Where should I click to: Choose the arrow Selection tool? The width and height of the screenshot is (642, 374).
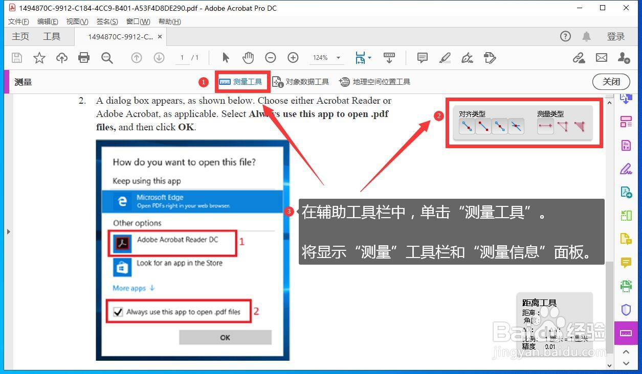(226, 58)
